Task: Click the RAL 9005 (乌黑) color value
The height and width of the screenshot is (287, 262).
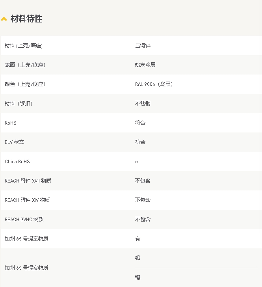Action: click(x=154, y=84)
